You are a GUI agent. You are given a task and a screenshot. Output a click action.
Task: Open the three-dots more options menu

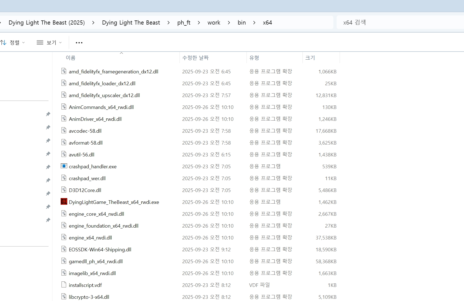[79, 43]
